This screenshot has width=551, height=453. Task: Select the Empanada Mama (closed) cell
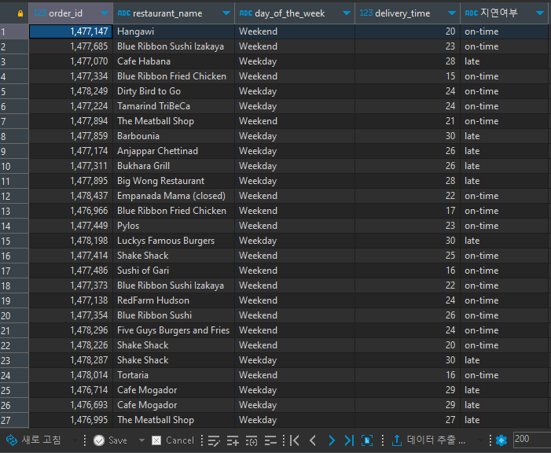pyautogui.click(x=174, y=196)
